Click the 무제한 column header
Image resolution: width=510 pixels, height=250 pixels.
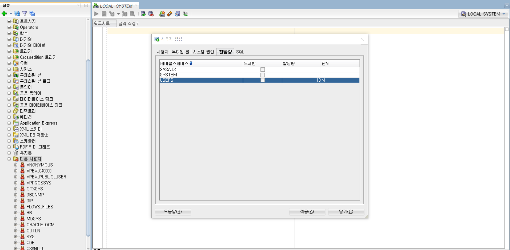262,63
